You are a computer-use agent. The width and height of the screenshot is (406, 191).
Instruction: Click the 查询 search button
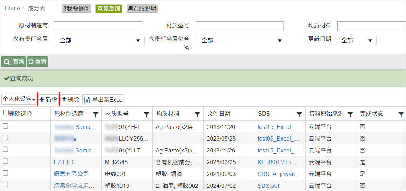(14, 62)
